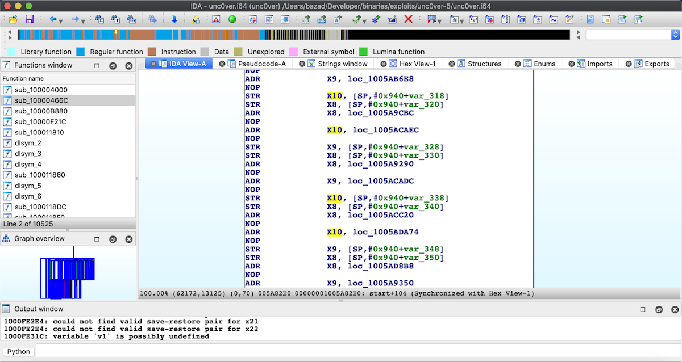This screenshot has height=362, width=682.
Task: Jump to an address with the jump icon
Action: pyautogui.click(x=174, y=18)
